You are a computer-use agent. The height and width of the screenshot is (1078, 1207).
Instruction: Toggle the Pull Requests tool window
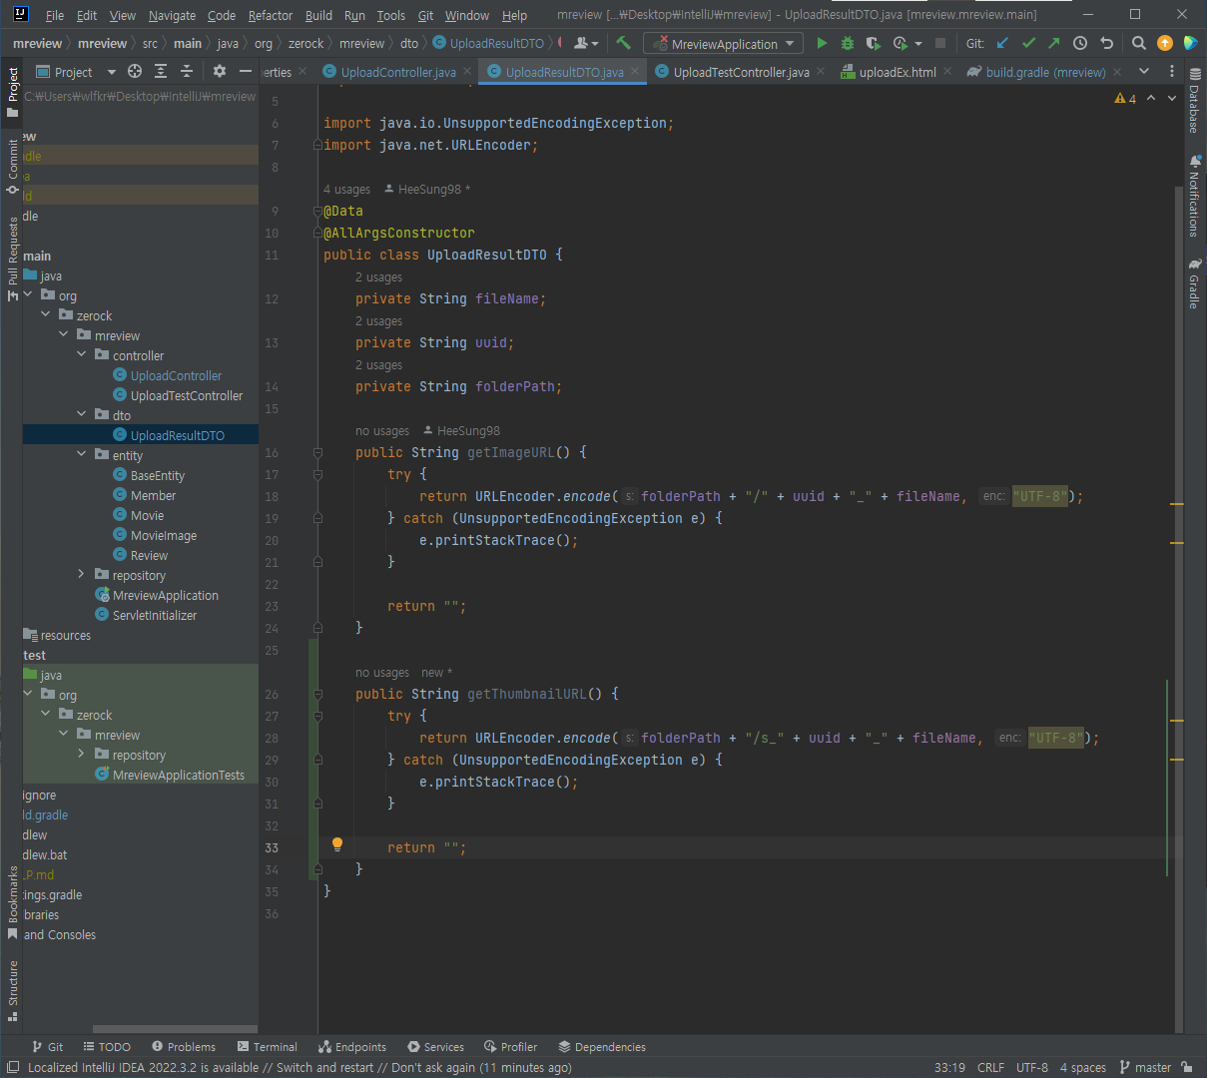pos(12,259)
